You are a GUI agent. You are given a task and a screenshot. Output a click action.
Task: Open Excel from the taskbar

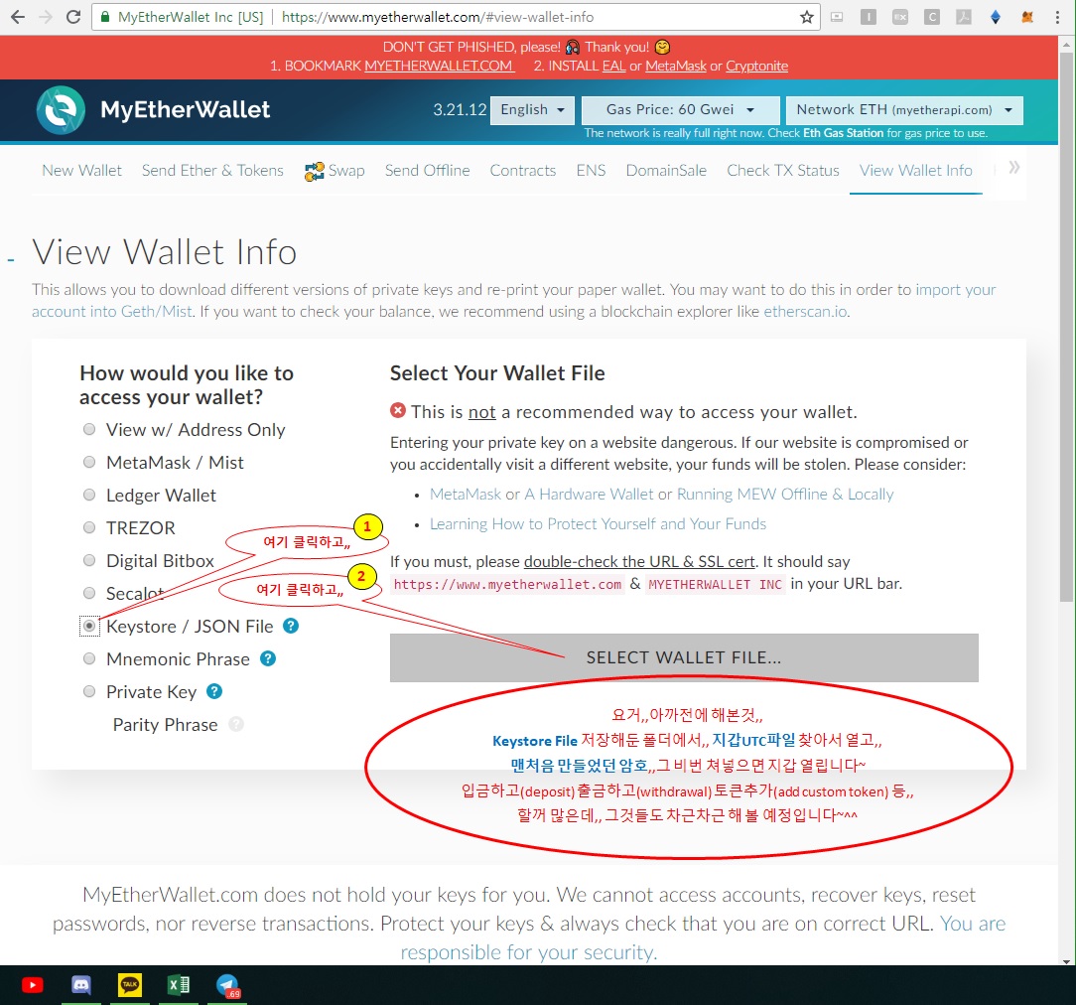pyautogui.click(x=179, y=985)
